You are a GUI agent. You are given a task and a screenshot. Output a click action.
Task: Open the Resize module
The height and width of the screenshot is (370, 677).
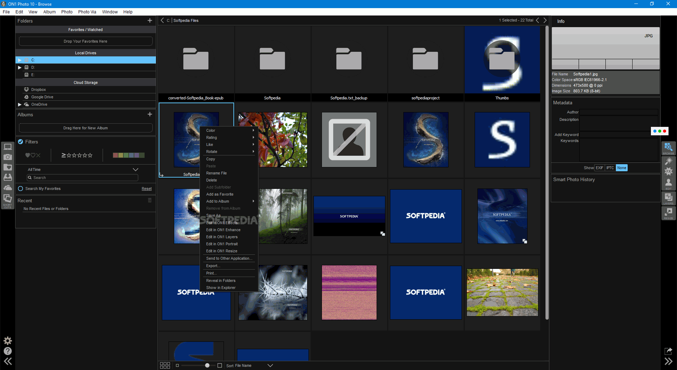(x=669, y=213)
